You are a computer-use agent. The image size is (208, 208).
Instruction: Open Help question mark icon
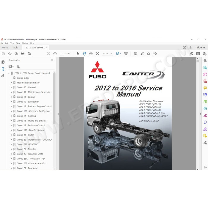pyautogui.click(x=184, y=47)
